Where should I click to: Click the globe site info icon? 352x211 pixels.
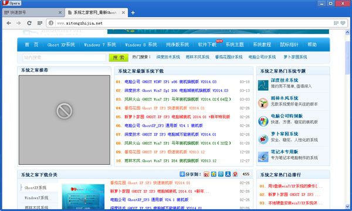[x=51, y=23]
